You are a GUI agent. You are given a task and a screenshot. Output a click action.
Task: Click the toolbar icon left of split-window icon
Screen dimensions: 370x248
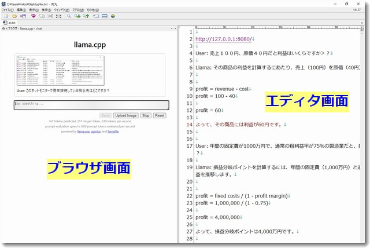(x=96, y=16)
